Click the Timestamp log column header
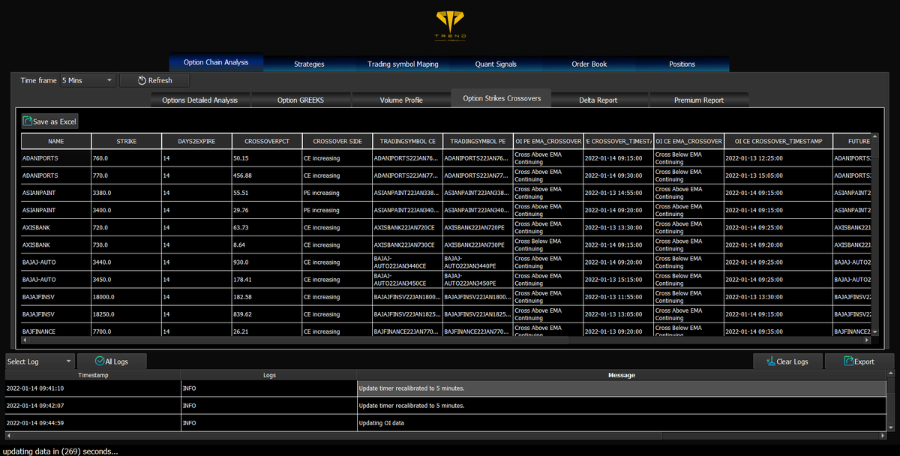This screenshot has width=900, height=456. tap(93, 375)
